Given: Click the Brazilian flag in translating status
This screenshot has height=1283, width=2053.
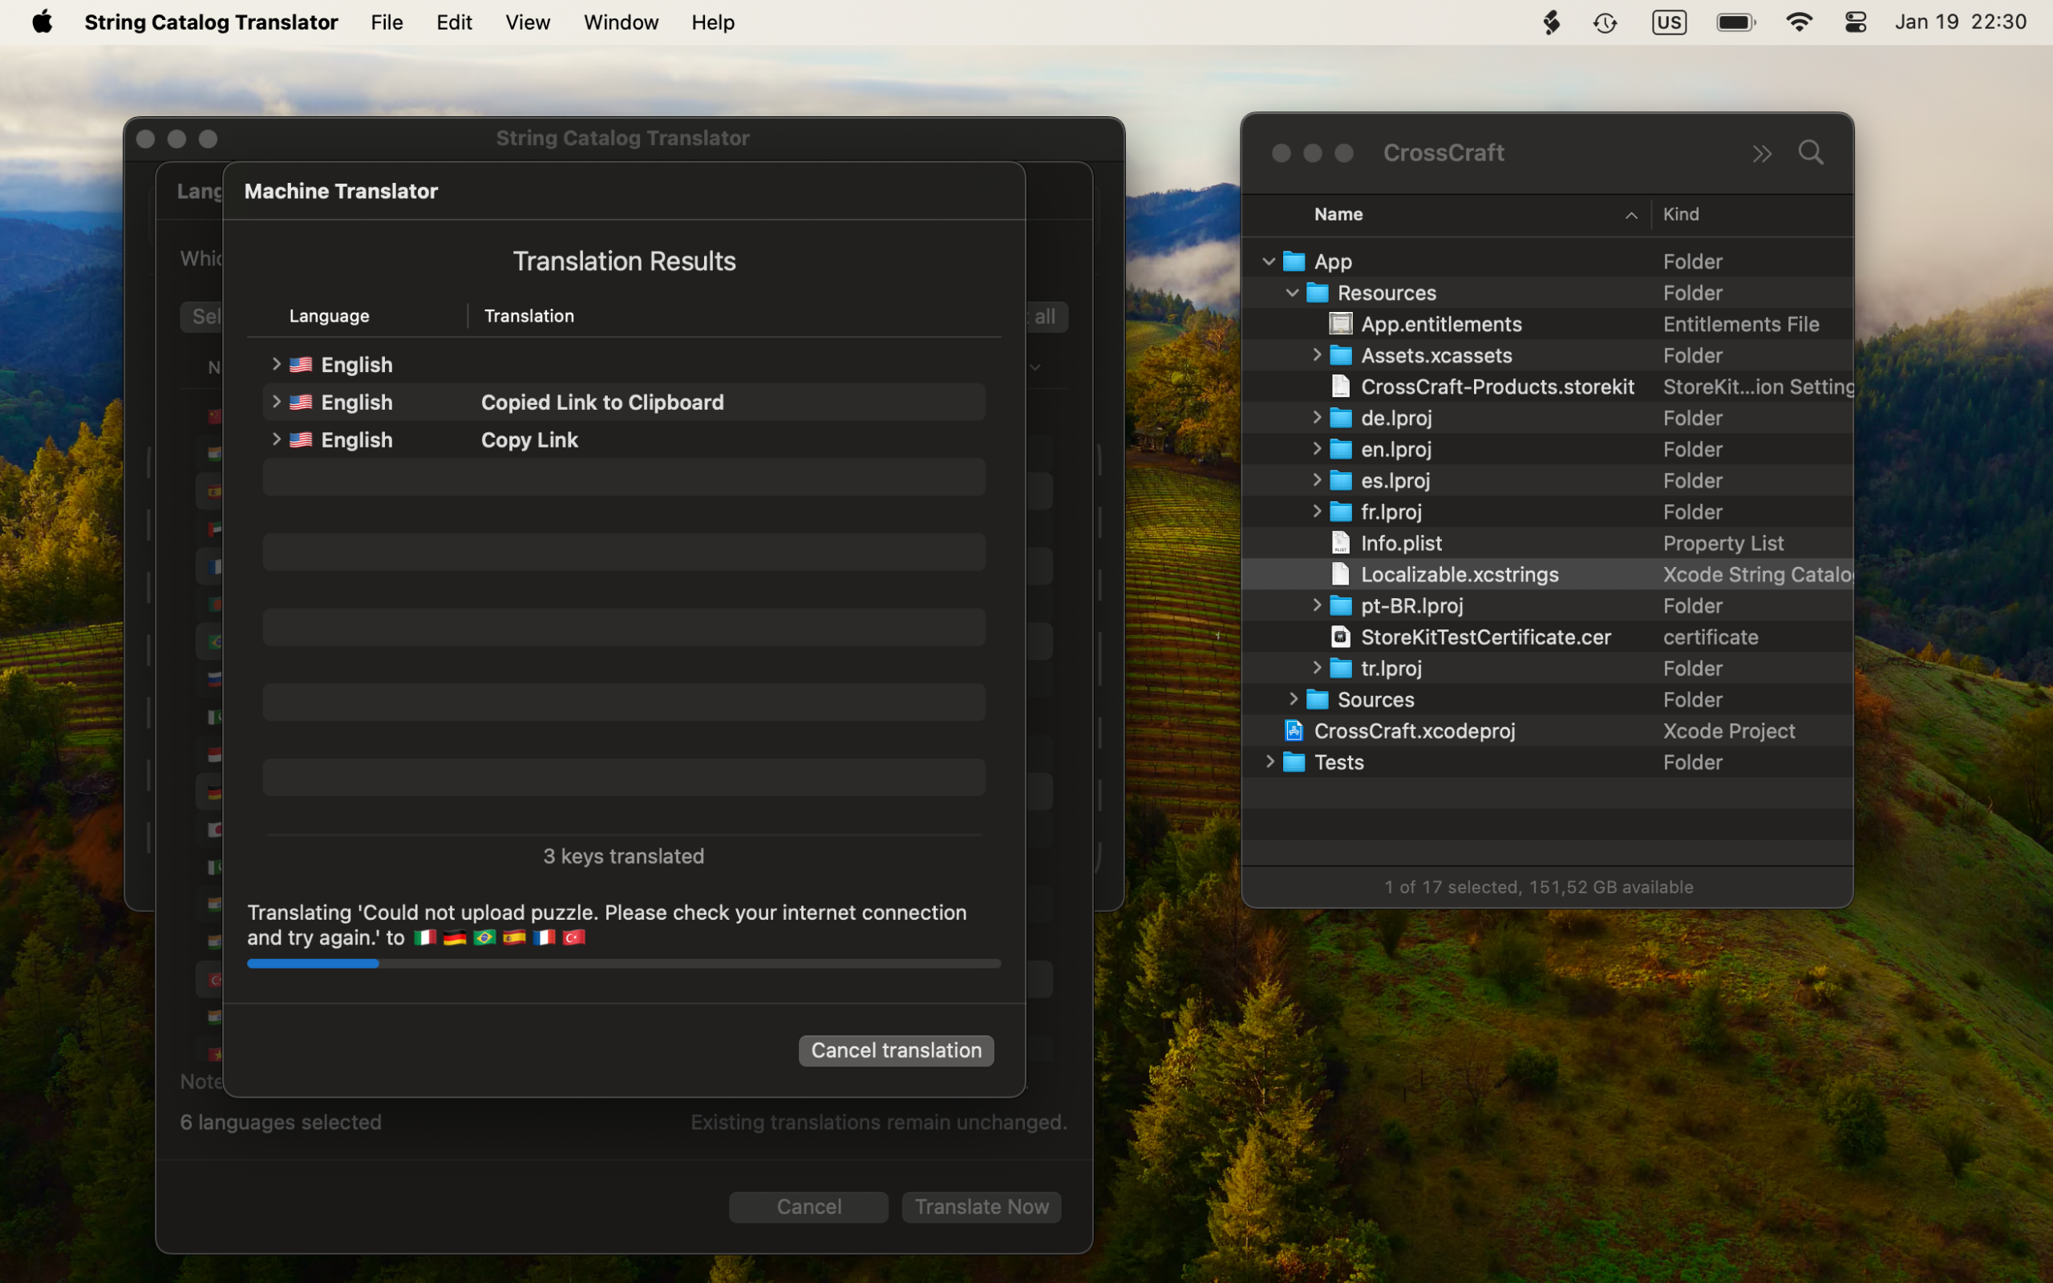Looking at the screenshot, I should (484, 937).
